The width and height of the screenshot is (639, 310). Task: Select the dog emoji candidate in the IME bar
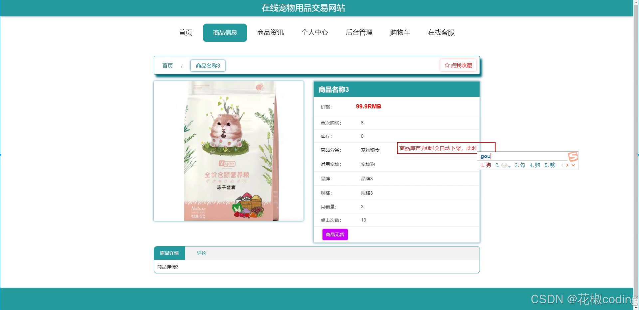pos(504,165)
